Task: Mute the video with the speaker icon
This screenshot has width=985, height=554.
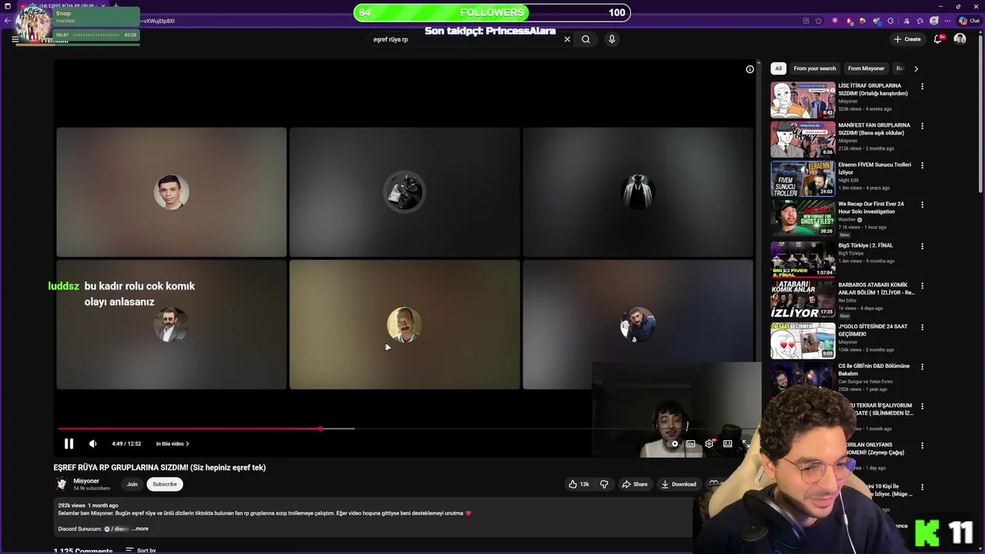Action: (x=92, y=443)
